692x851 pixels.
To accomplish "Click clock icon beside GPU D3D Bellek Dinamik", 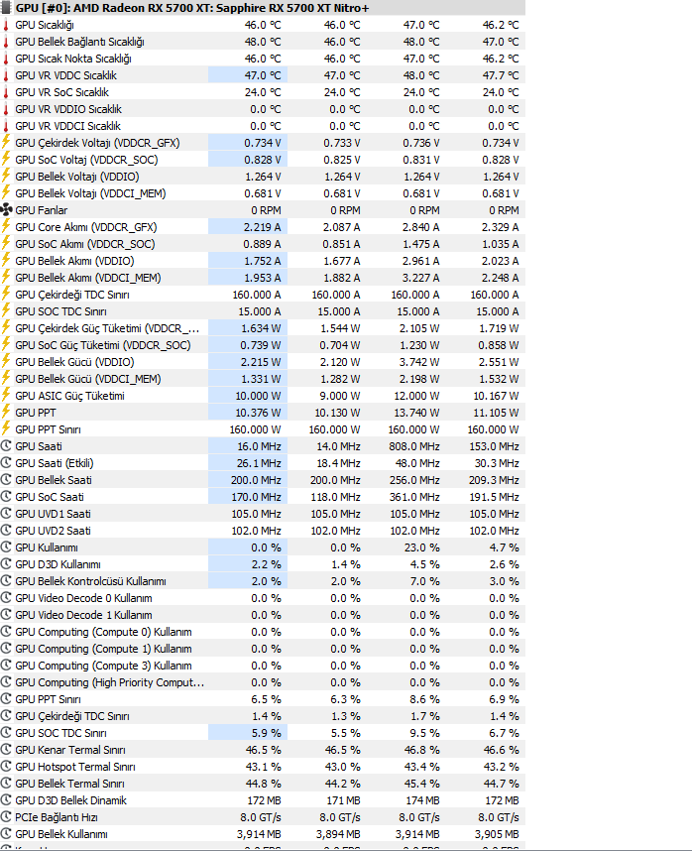I will [6, 800].
